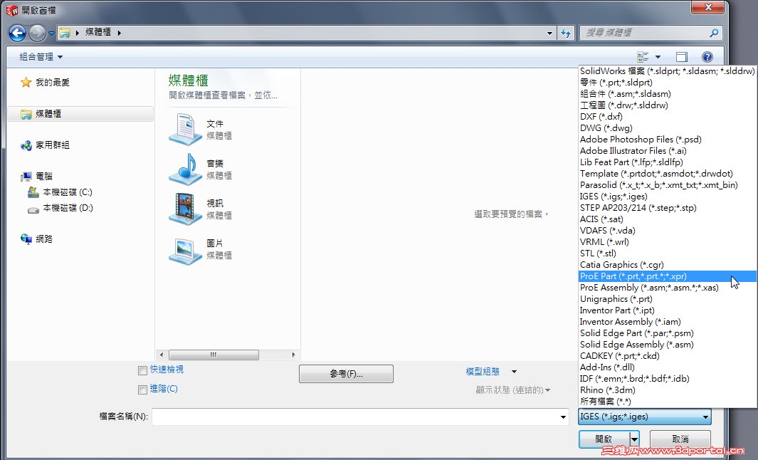Choose SolidWorks 檔案 file type
Screen dimensions: 758x460
[668, 71]
